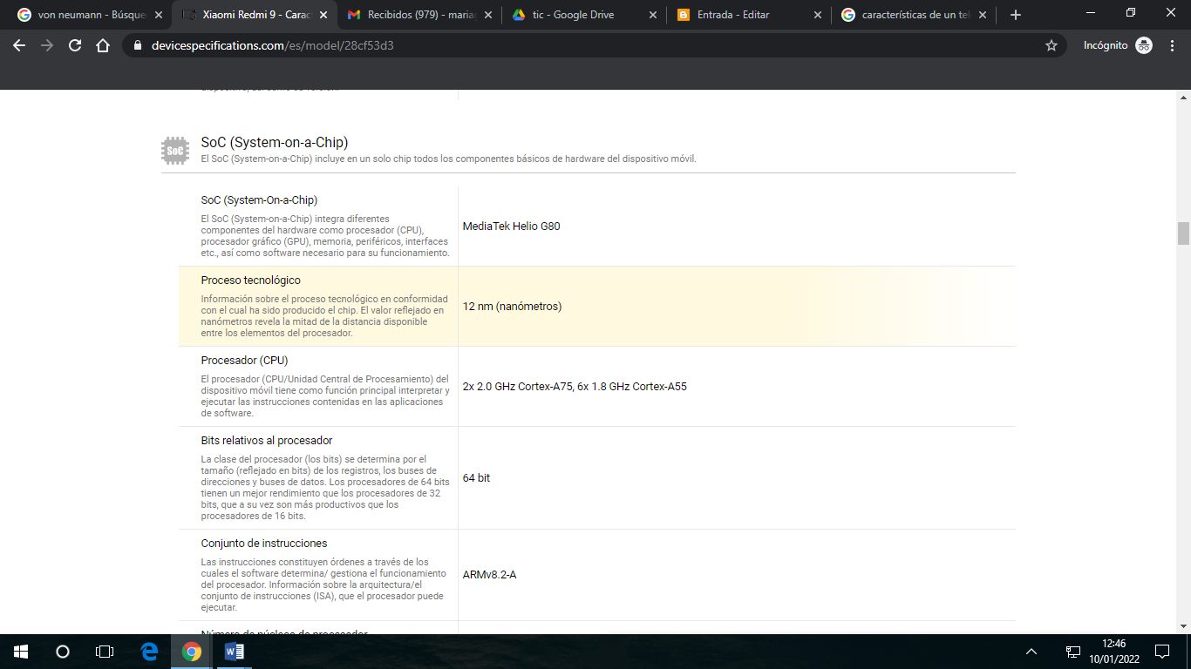Click the SoC chip section icon
The width and height of the screenshot is (1191, 669).
click(175, 150)
